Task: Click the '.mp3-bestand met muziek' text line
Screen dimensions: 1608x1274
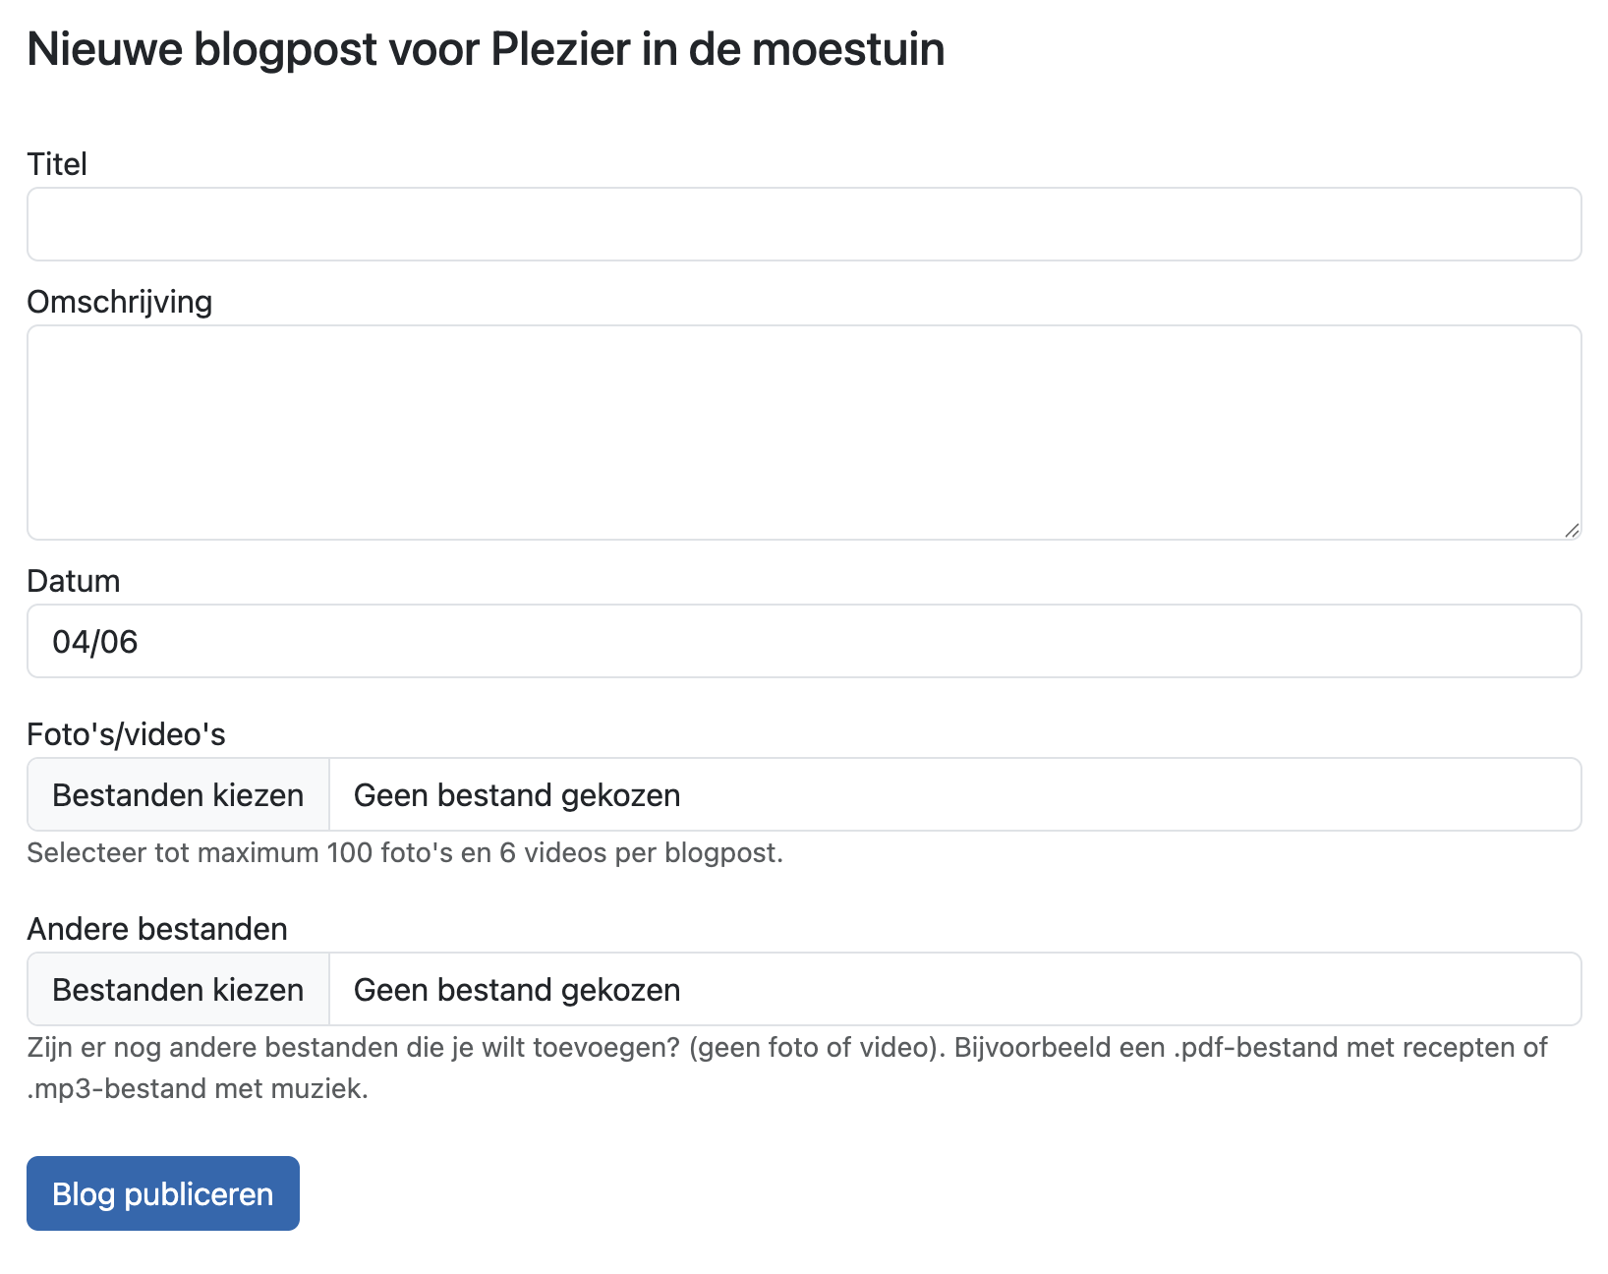Action: point(198,1088)
